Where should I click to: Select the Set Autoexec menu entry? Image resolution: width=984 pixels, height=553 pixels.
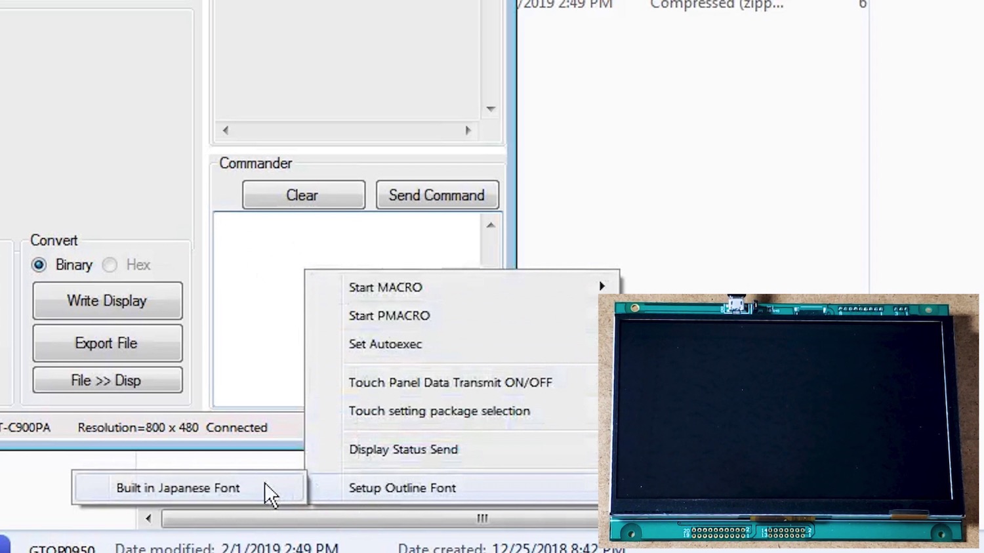[386, 344]
